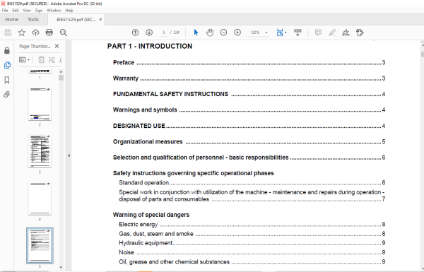
Task: Switch to the Tools tab
Action: point(33,20)
